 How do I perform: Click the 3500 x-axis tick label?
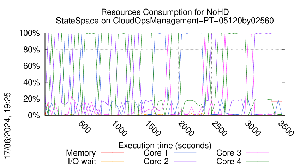coord(286,128)
